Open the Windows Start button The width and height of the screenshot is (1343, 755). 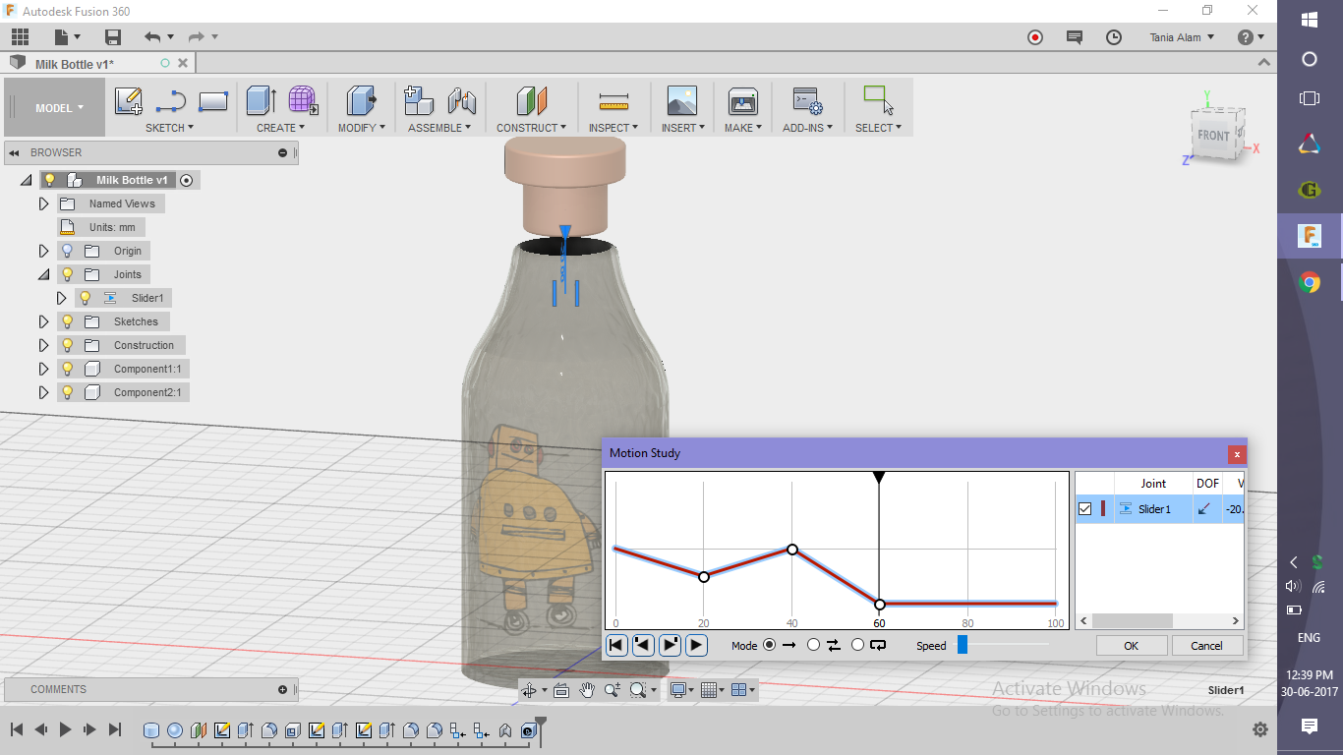(x=1310, y=20)
